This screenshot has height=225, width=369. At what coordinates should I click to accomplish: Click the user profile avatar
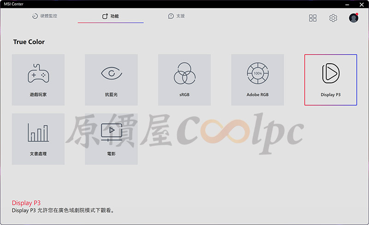coord(353,18)
